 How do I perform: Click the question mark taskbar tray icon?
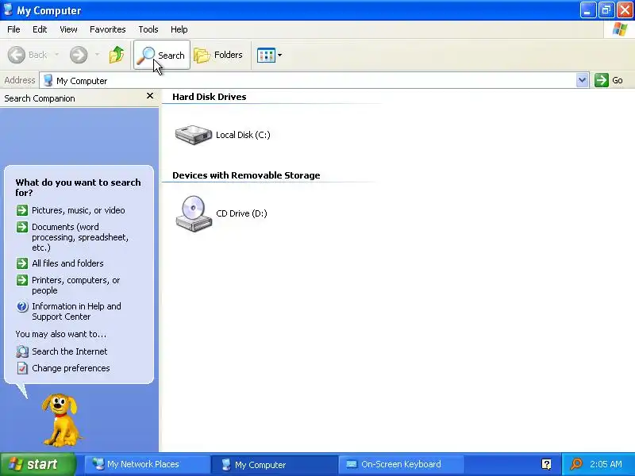[546, 464]
